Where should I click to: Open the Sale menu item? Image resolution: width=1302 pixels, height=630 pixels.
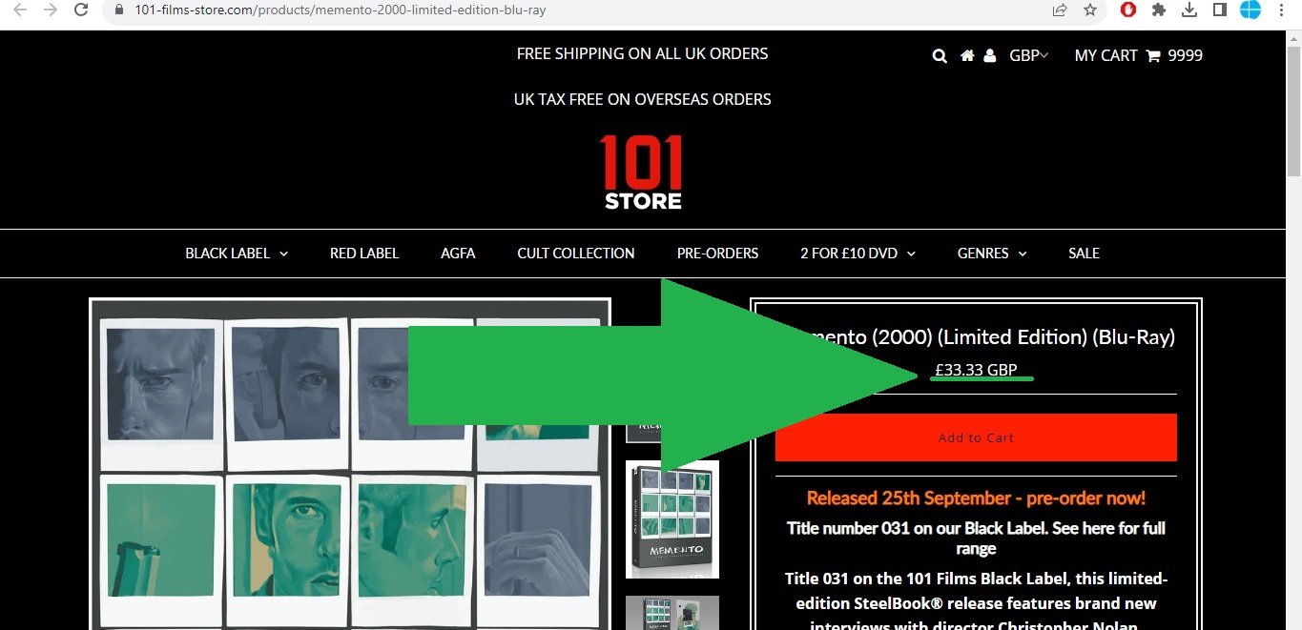(1084, 254)
